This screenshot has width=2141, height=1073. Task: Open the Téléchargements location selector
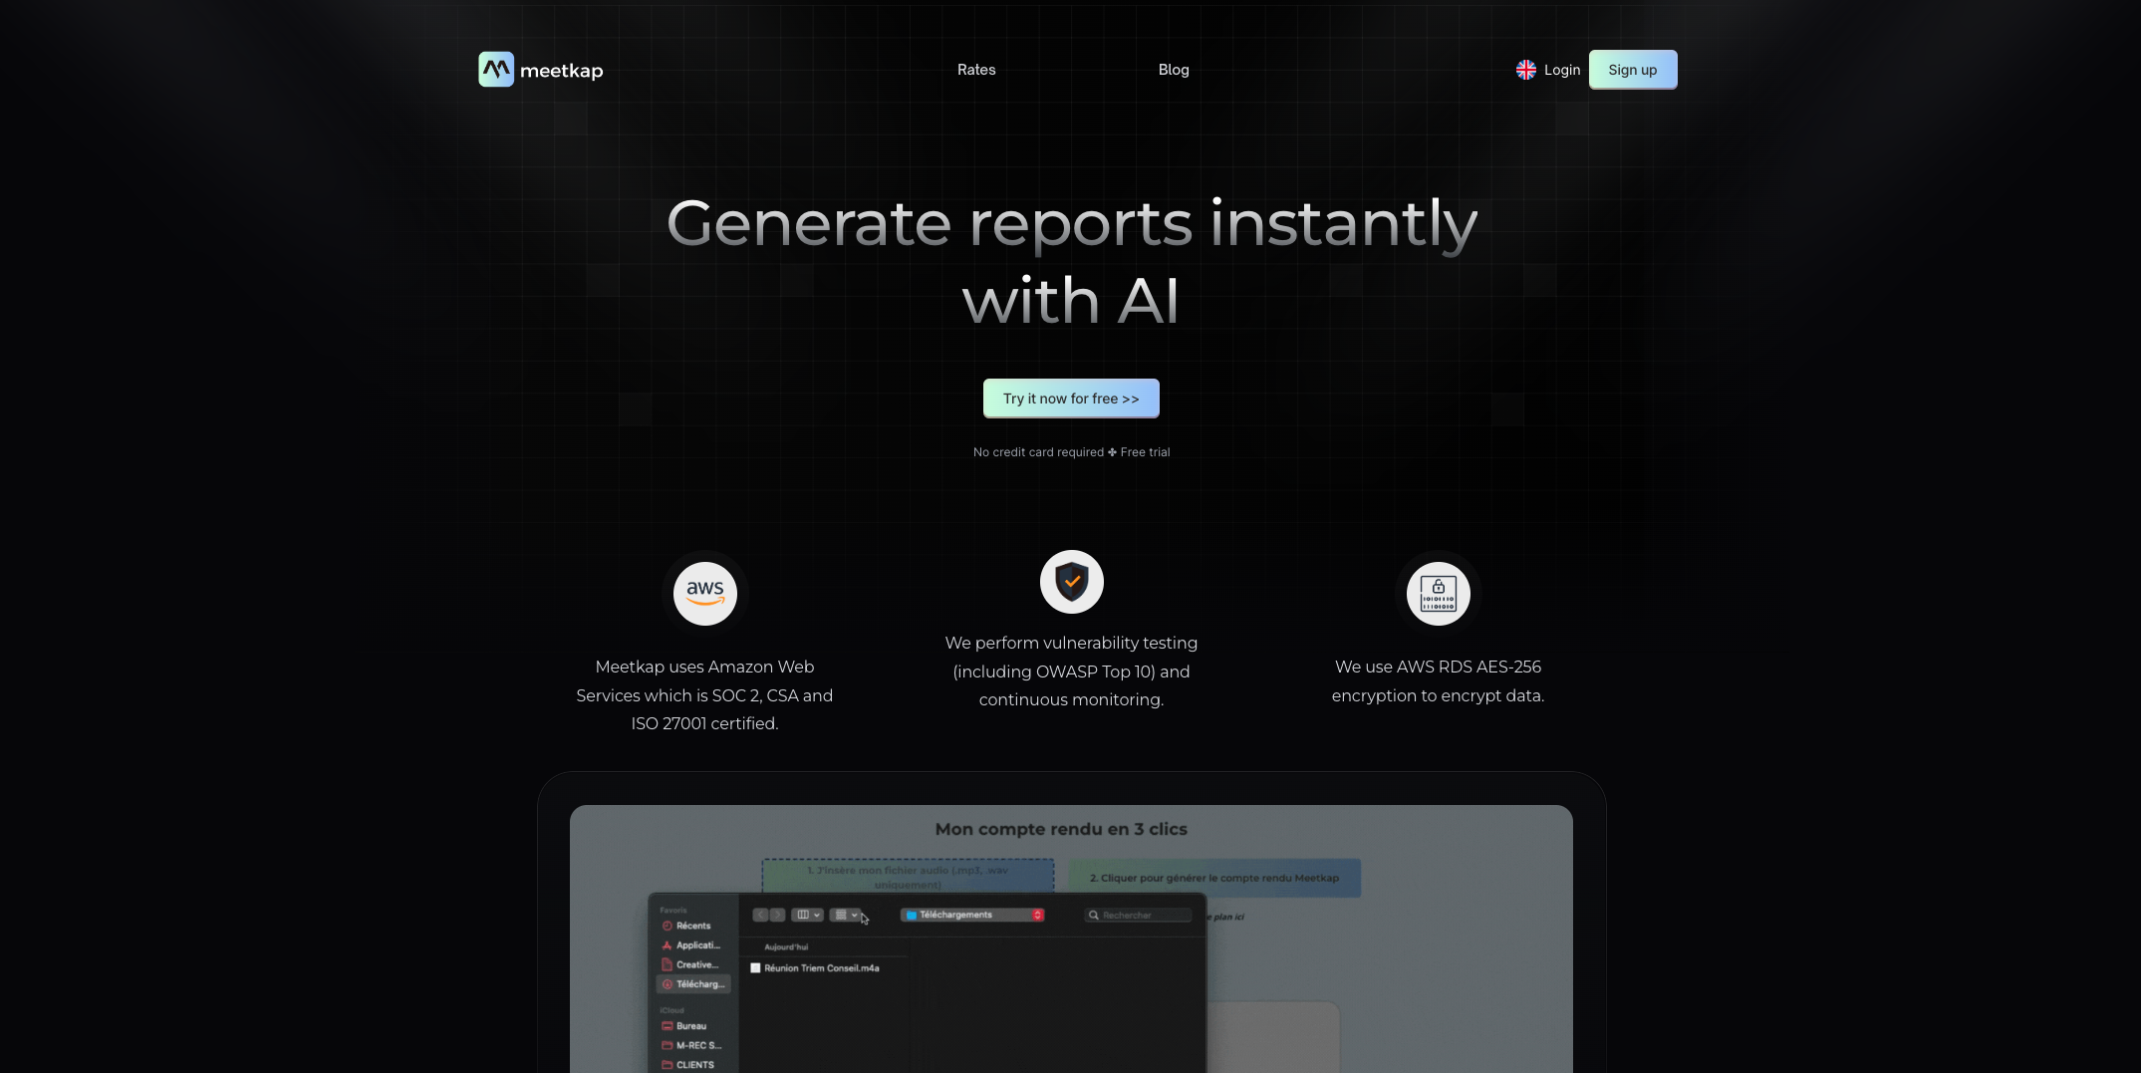pos(971,915)
